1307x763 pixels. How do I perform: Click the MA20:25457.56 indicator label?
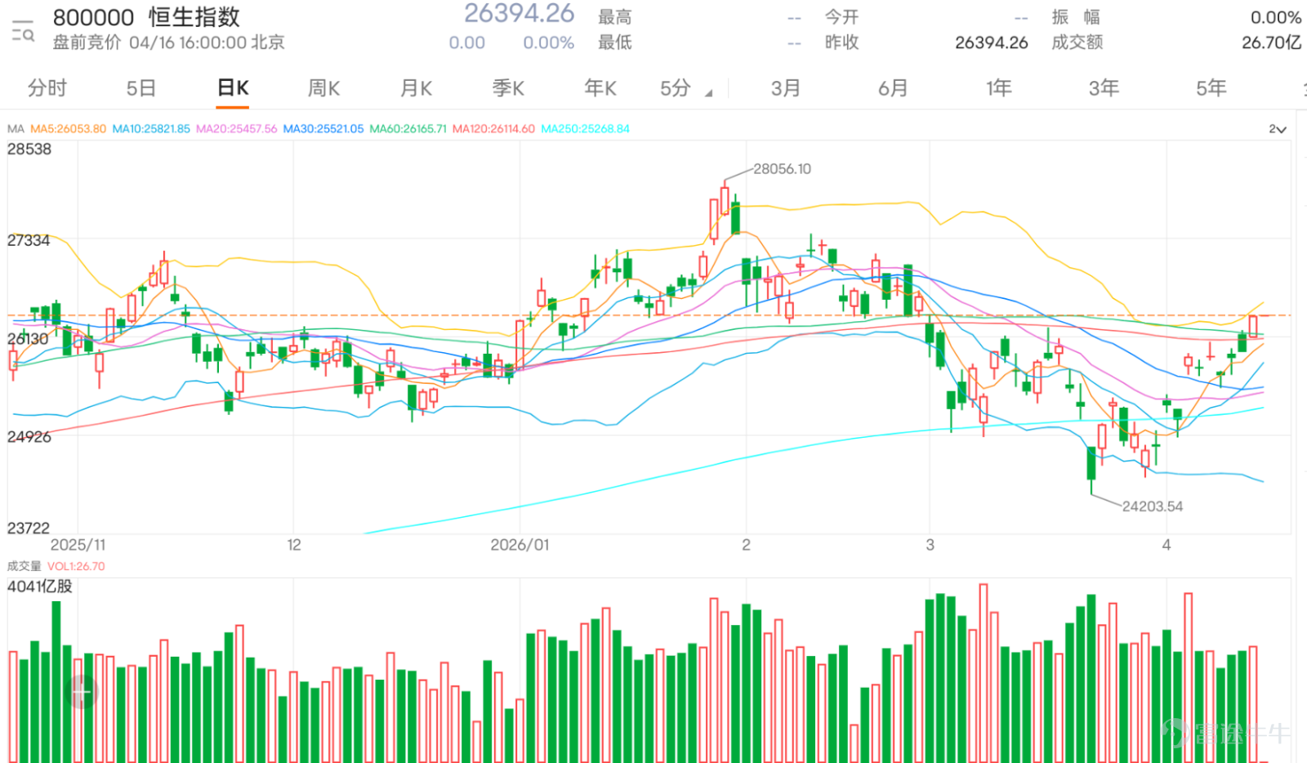click(237, 129)
